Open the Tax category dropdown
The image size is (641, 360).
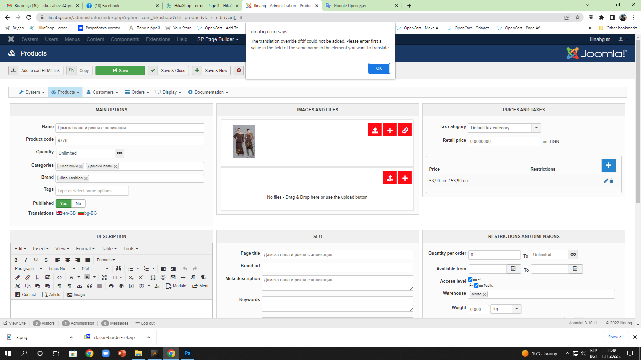coord(536,128)
